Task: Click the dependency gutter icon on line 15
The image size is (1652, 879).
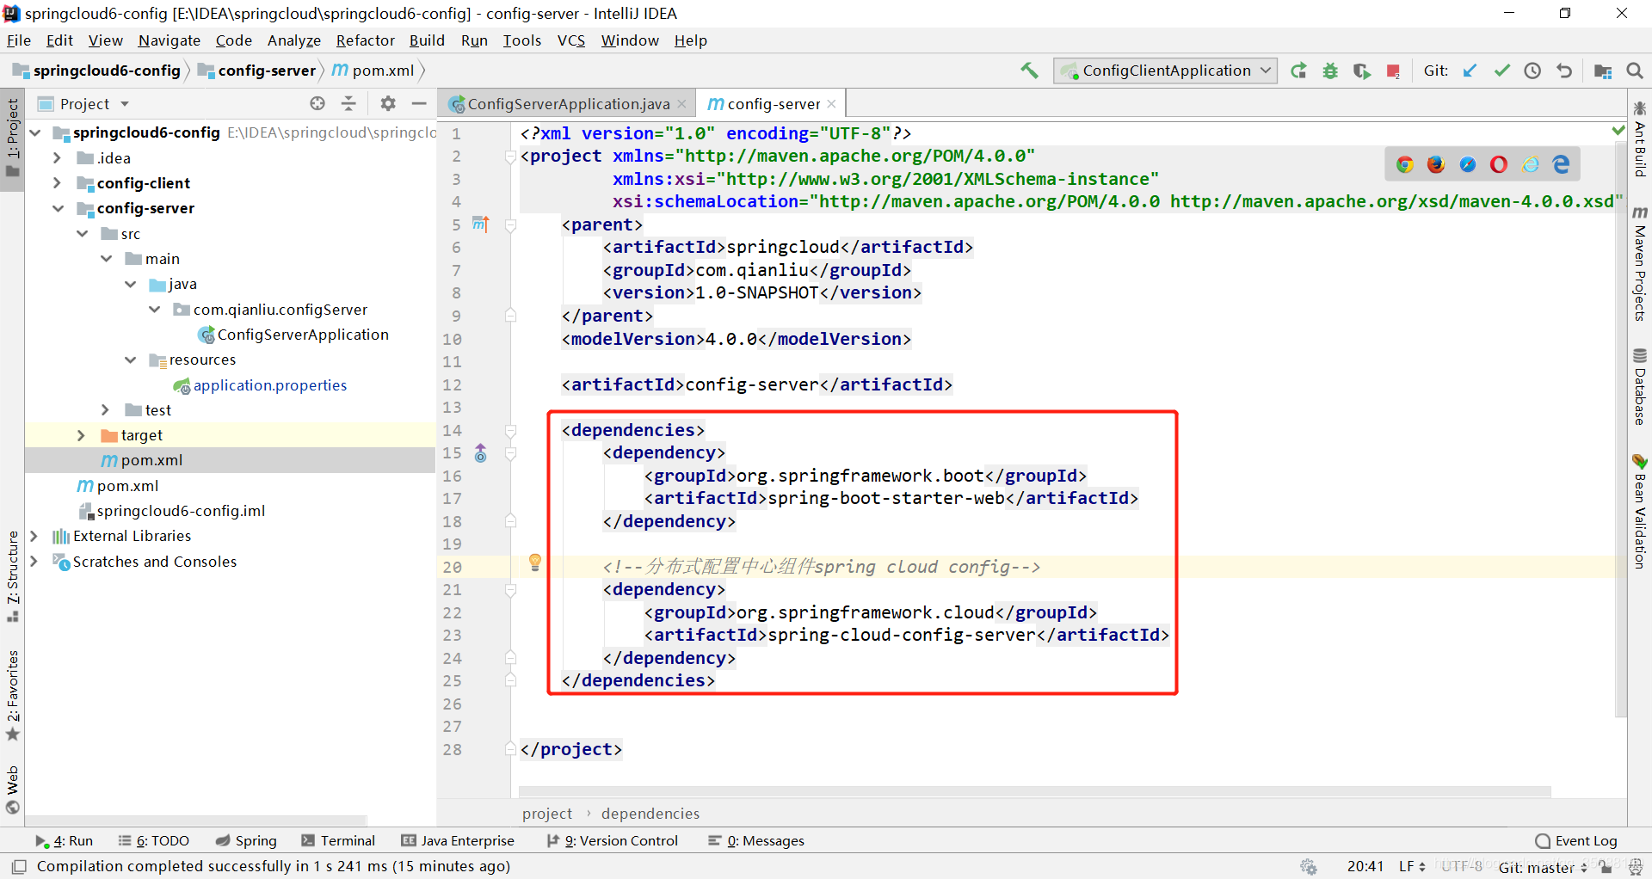Action: click(x=481, y=453)
